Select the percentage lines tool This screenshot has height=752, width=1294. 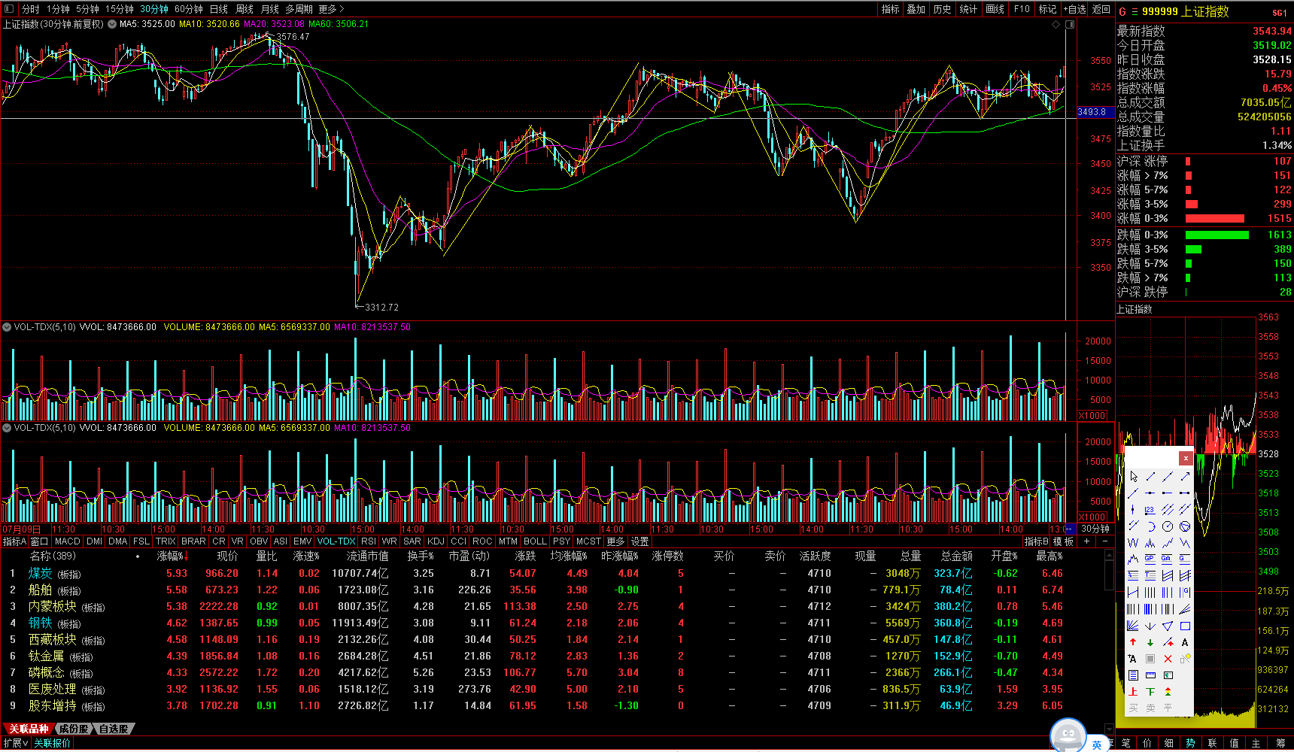pos(1133,575)
